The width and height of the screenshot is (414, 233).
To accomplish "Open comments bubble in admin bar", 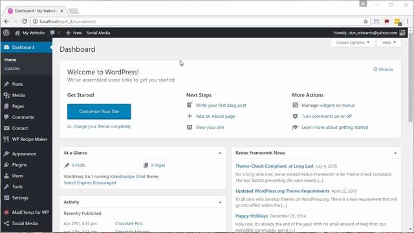I will pyautogui.click(x=52, y=33).
